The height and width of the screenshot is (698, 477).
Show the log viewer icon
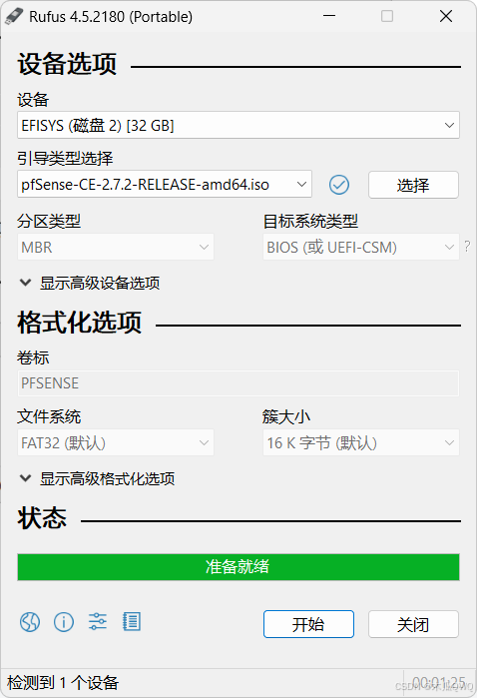[x=132, y=621]
